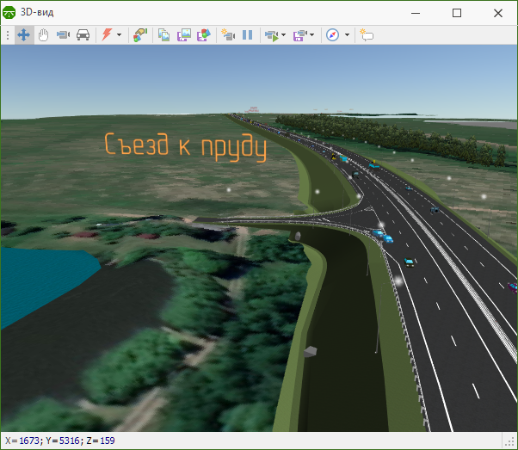Switch to camera view mode
This screenshot has height=450, width=518.
(x=63, y=35)
